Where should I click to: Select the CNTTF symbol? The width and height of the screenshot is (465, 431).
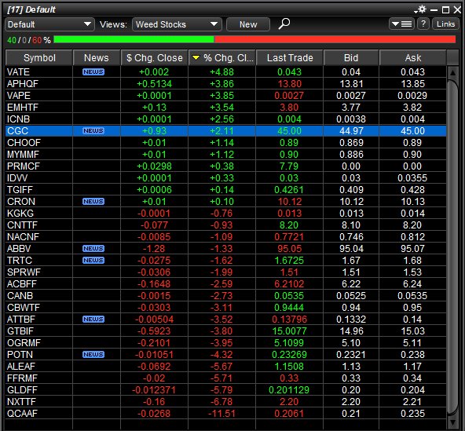[x=22, y=225]
